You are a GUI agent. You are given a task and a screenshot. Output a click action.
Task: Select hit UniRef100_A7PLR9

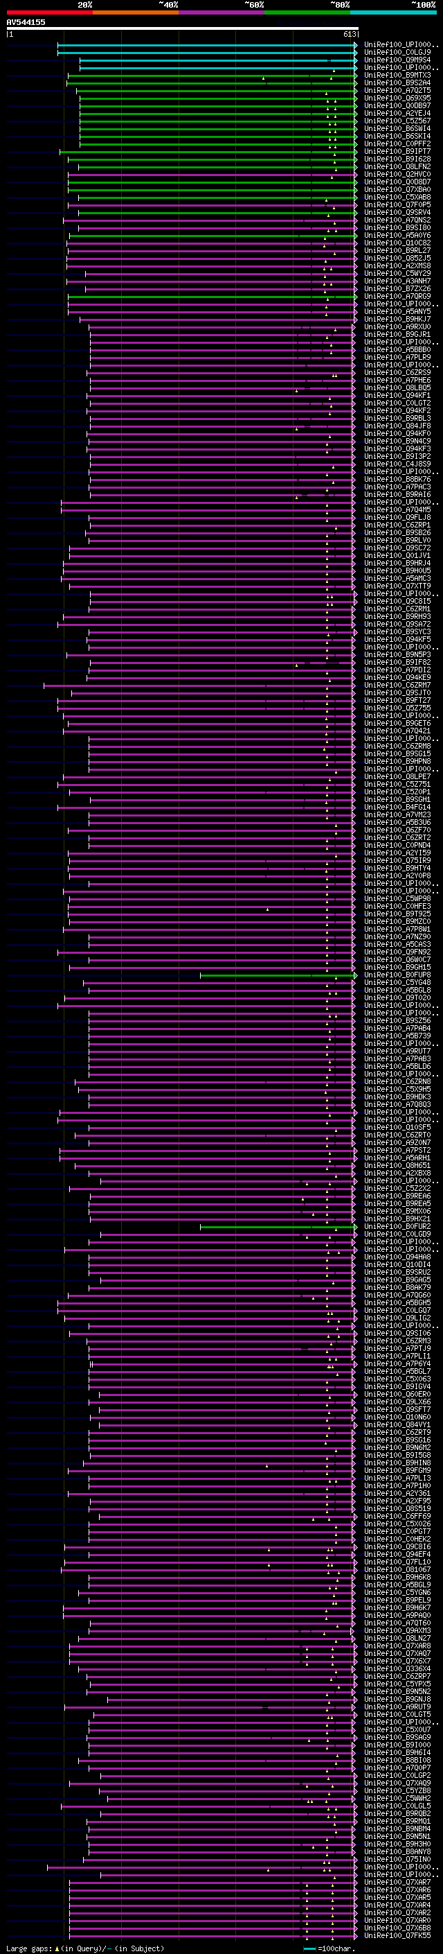coord(397,357)
